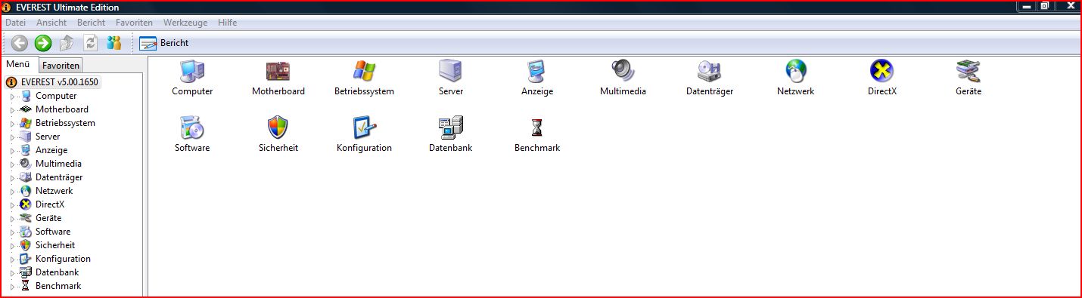Image resolution: width=1082 pixels, height=298 pixels.
Task: Open the Ansicht menu
Action: click(x=51, y=23)
